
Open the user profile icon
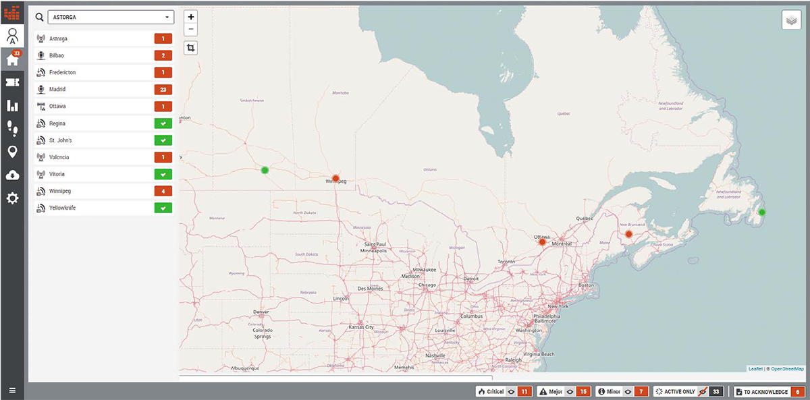(12, 36)
